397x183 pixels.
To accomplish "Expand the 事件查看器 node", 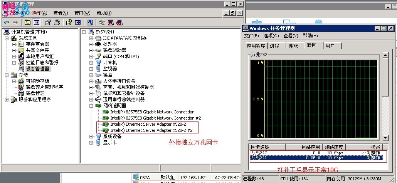I will (x=14, y=44).
